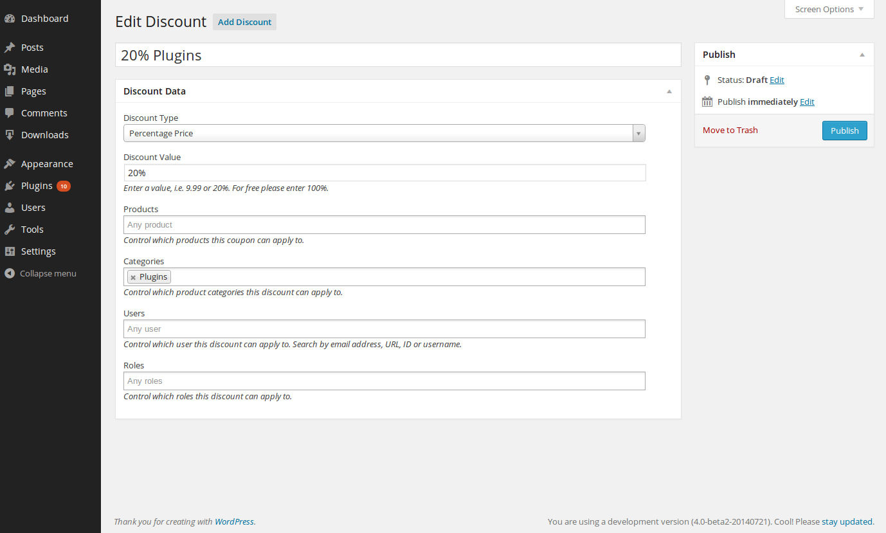Open Media via its sidebar icon
Image resolution: width=886 pixels, height=533 pixels.
pos(10,69)
